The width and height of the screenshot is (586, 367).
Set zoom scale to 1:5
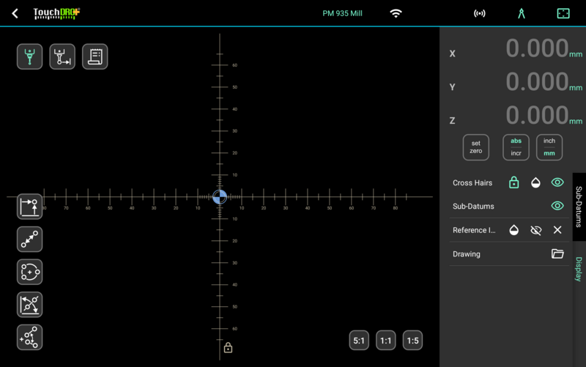click(412, 341)
